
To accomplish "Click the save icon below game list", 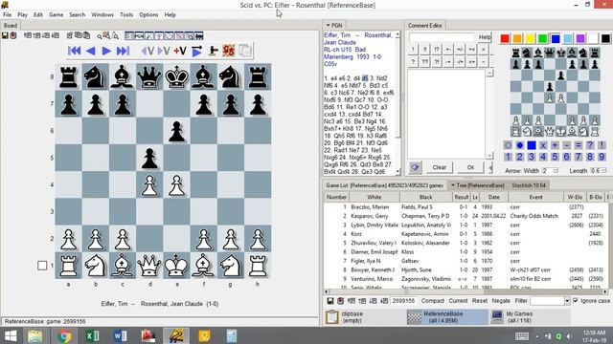I will click(x=330, y=301).
